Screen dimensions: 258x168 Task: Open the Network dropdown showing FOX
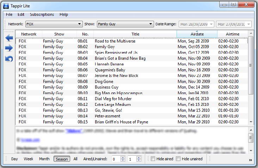click(x=54, y=24)
